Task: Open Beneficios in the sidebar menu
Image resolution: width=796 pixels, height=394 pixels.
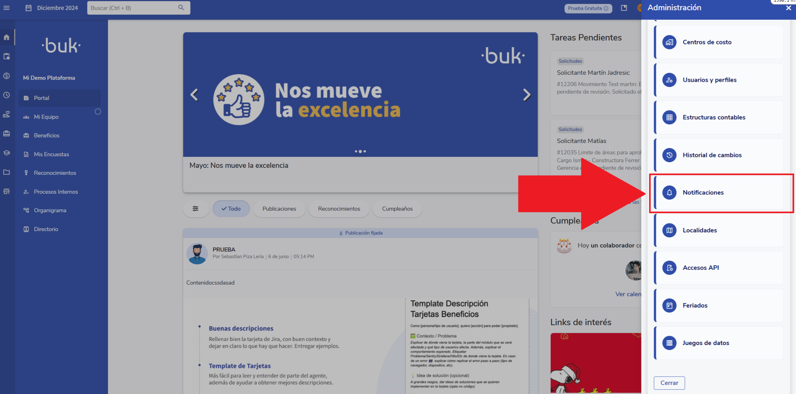Action: [x=46, y=135]
